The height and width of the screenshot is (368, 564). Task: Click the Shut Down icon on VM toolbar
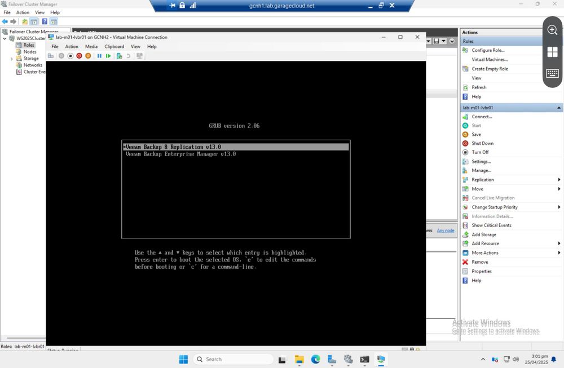[x=80, y=55]
